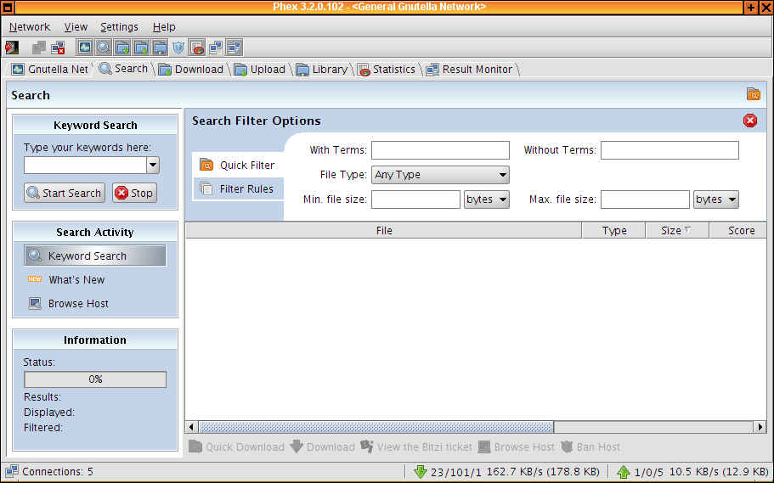Click the NEW badge icon beside What's New

pyautogui.click(x=35, y=279)
